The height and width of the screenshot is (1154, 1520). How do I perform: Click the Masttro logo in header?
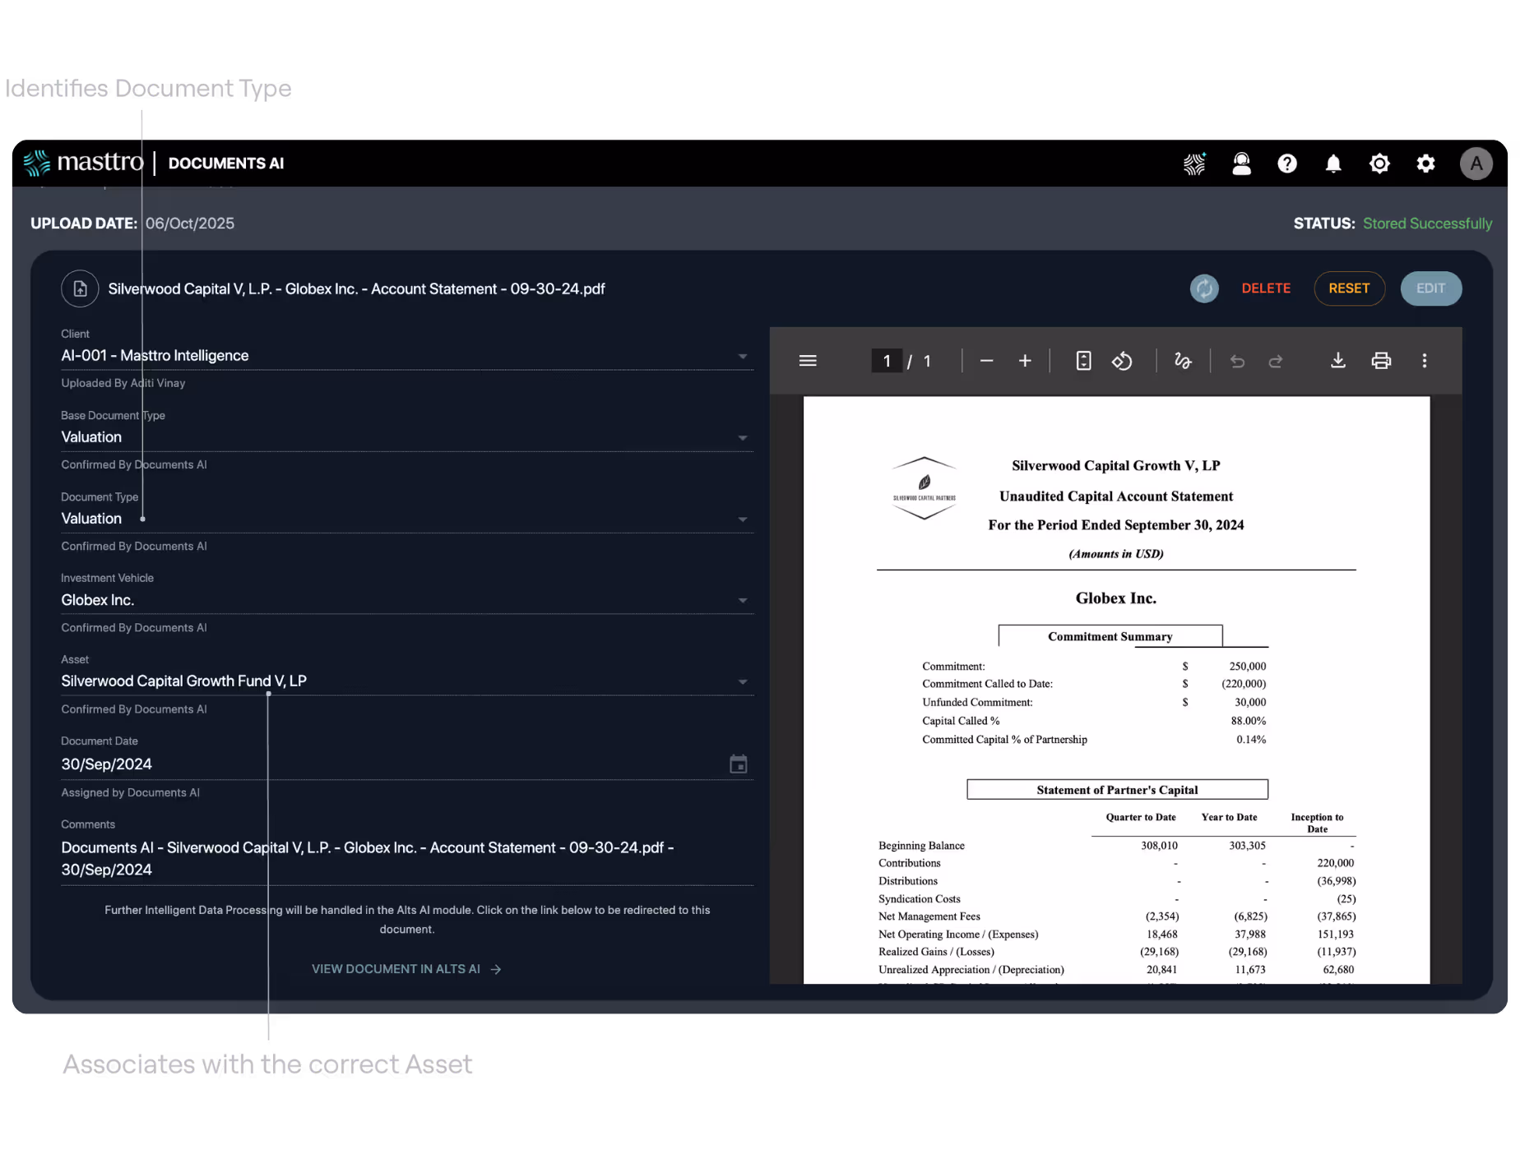(x=83, y=163)
